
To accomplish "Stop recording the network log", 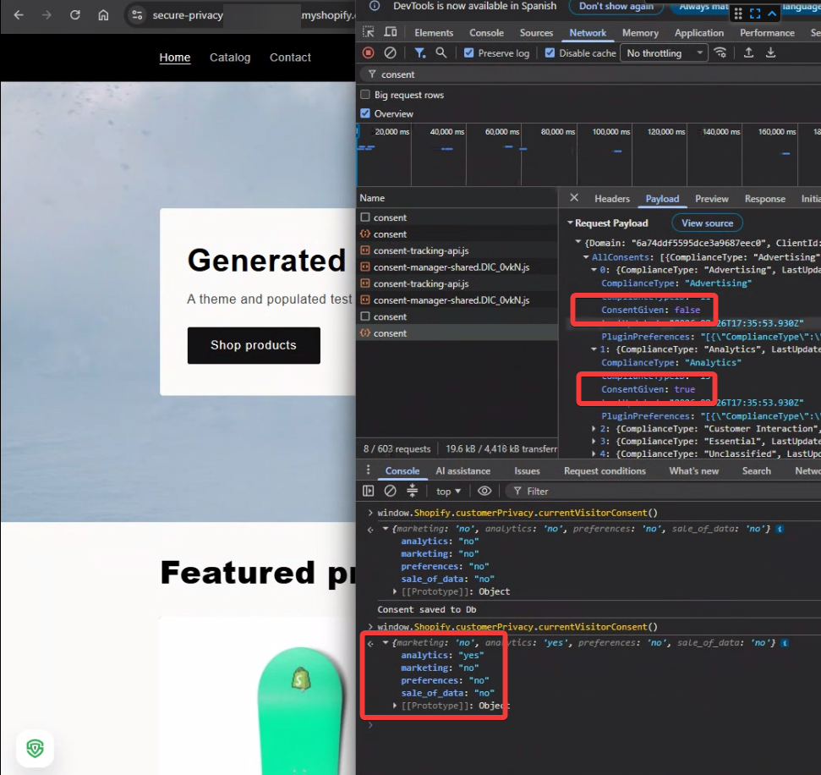I will (368, 52).
